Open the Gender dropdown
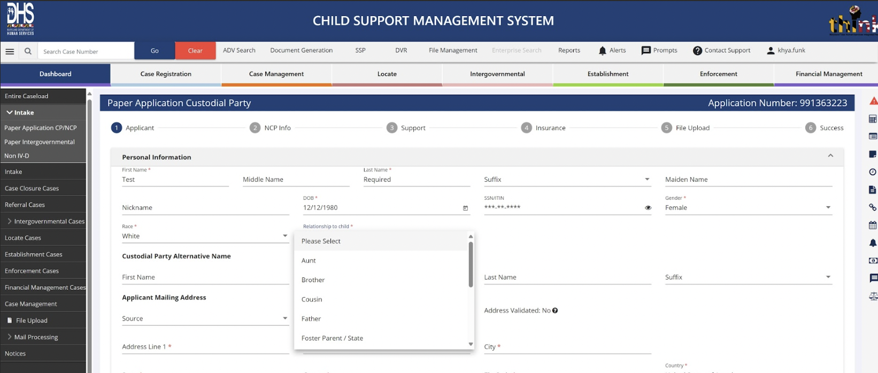 tap(749, 207)
